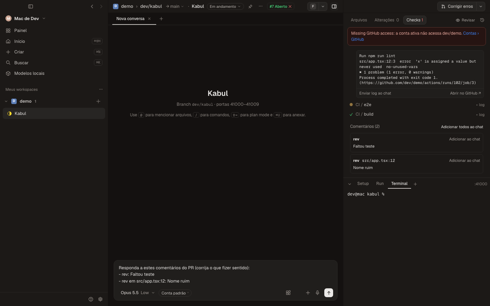Collapse the terminal panel chevron

[x=349, y=184]
